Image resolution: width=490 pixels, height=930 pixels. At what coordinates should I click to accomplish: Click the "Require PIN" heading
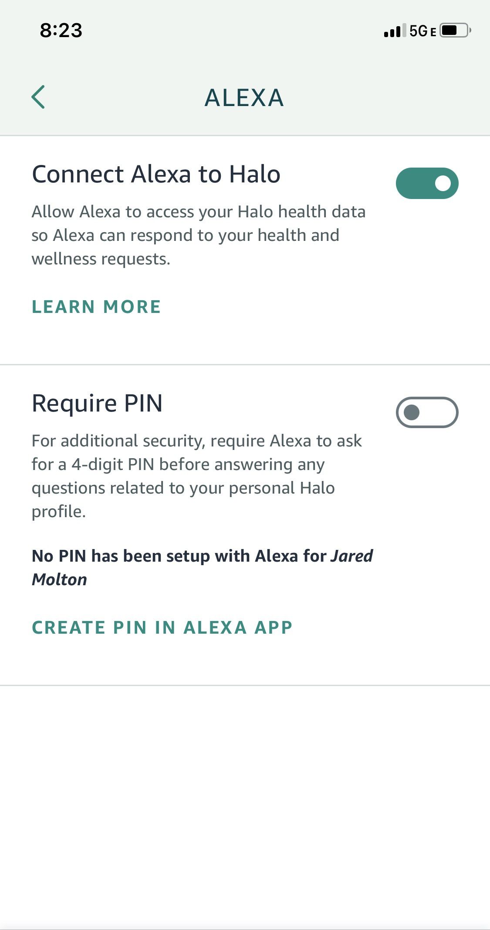tap(97, 403)
